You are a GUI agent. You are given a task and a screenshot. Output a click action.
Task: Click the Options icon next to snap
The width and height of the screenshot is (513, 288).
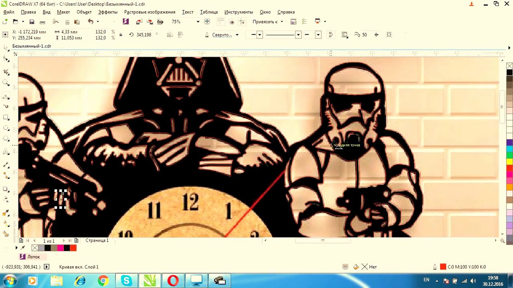coord(293,22)
